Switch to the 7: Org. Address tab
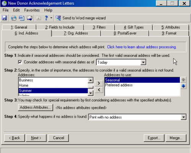The width and height of the screenshot is (191, 153). [76, 33]
